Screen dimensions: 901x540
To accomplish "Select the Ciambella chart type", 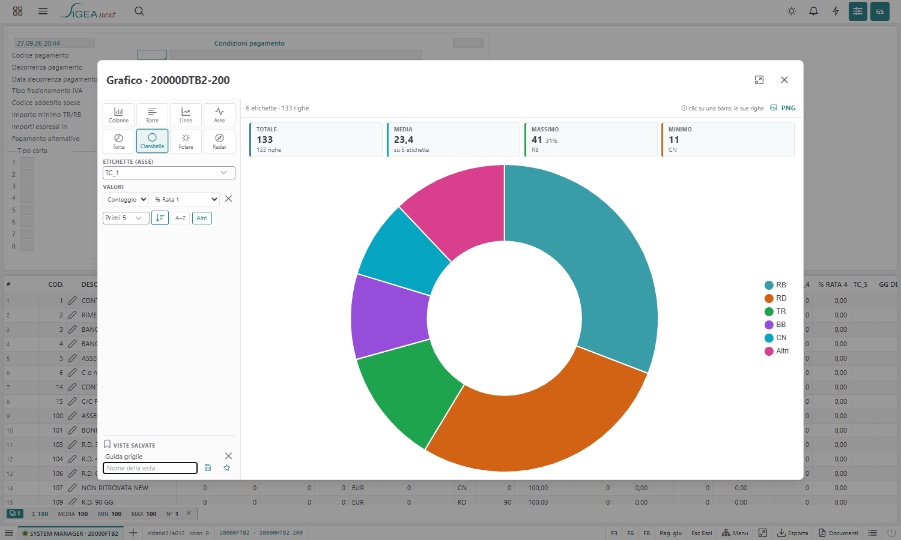I will click(x=152, y=142).
